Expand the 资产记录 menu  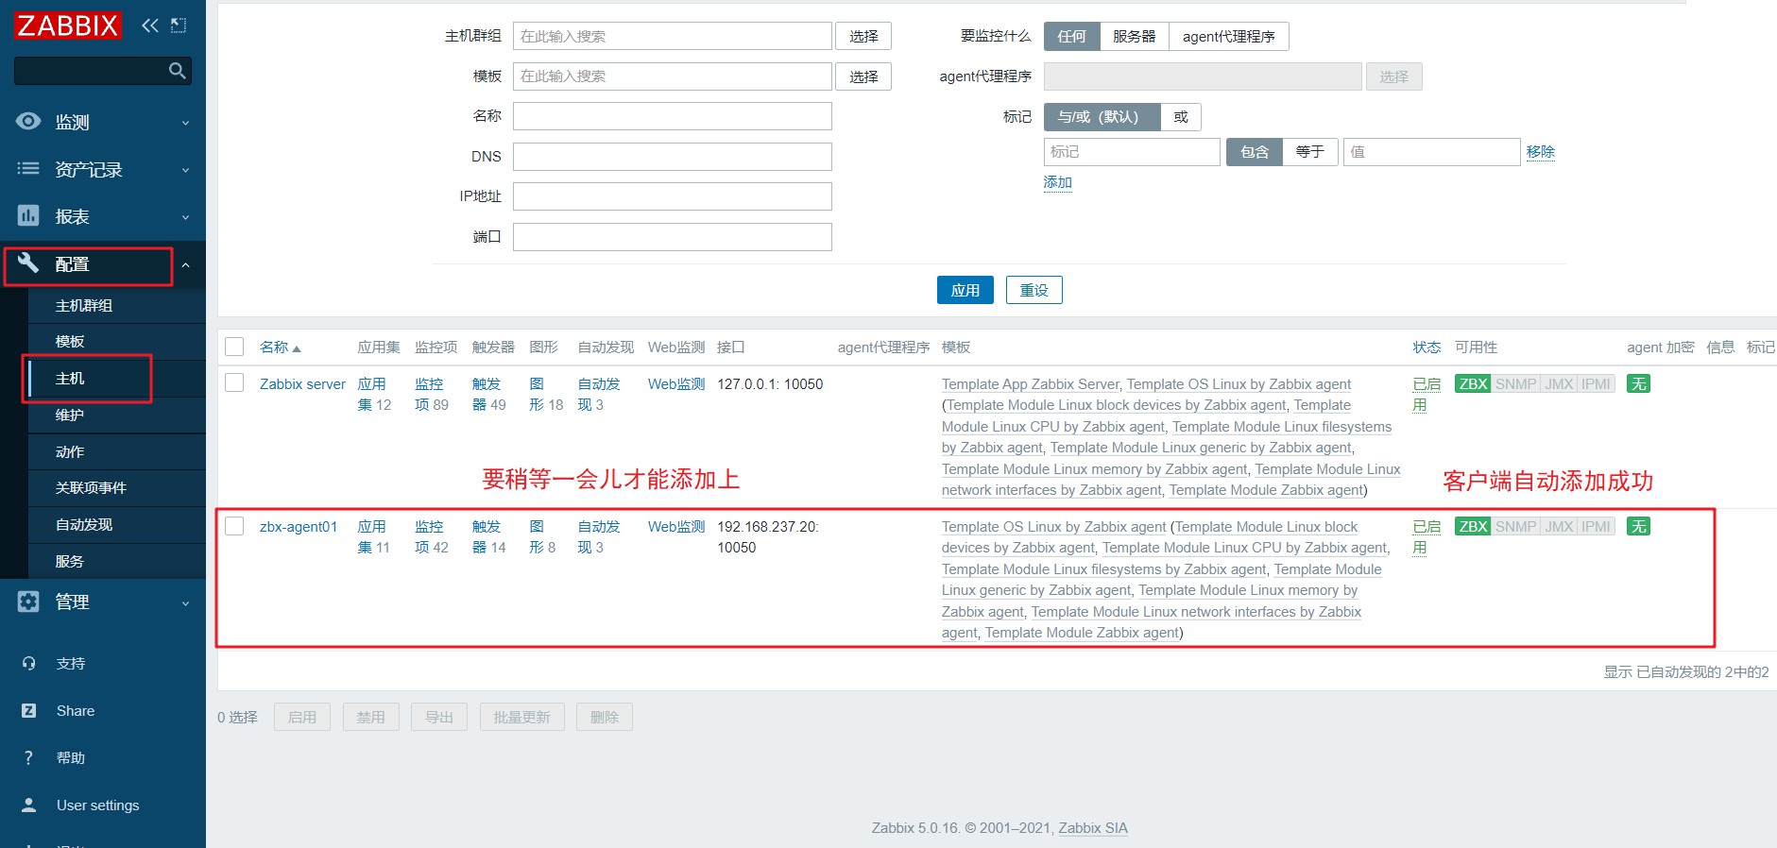[x=185, y=170]
